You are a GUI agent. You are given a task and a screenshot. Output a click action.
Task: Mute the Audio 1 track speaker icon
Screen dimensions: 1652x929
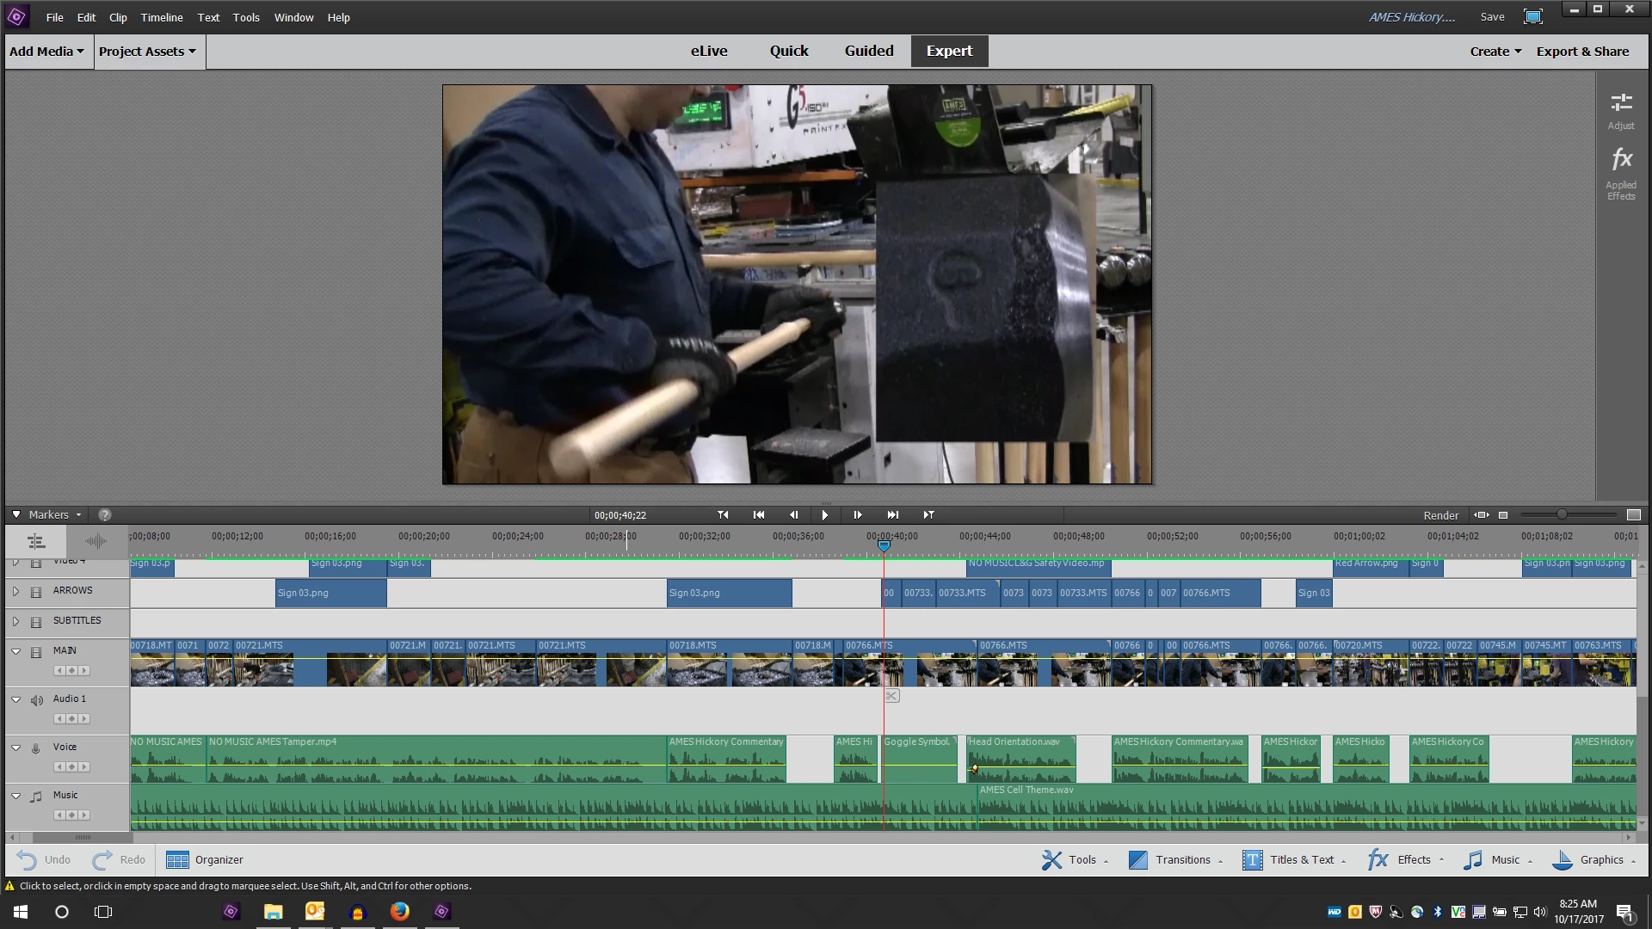tap(36, 700)
